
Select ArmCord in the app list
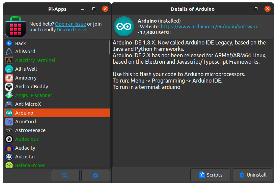(26, 122)
